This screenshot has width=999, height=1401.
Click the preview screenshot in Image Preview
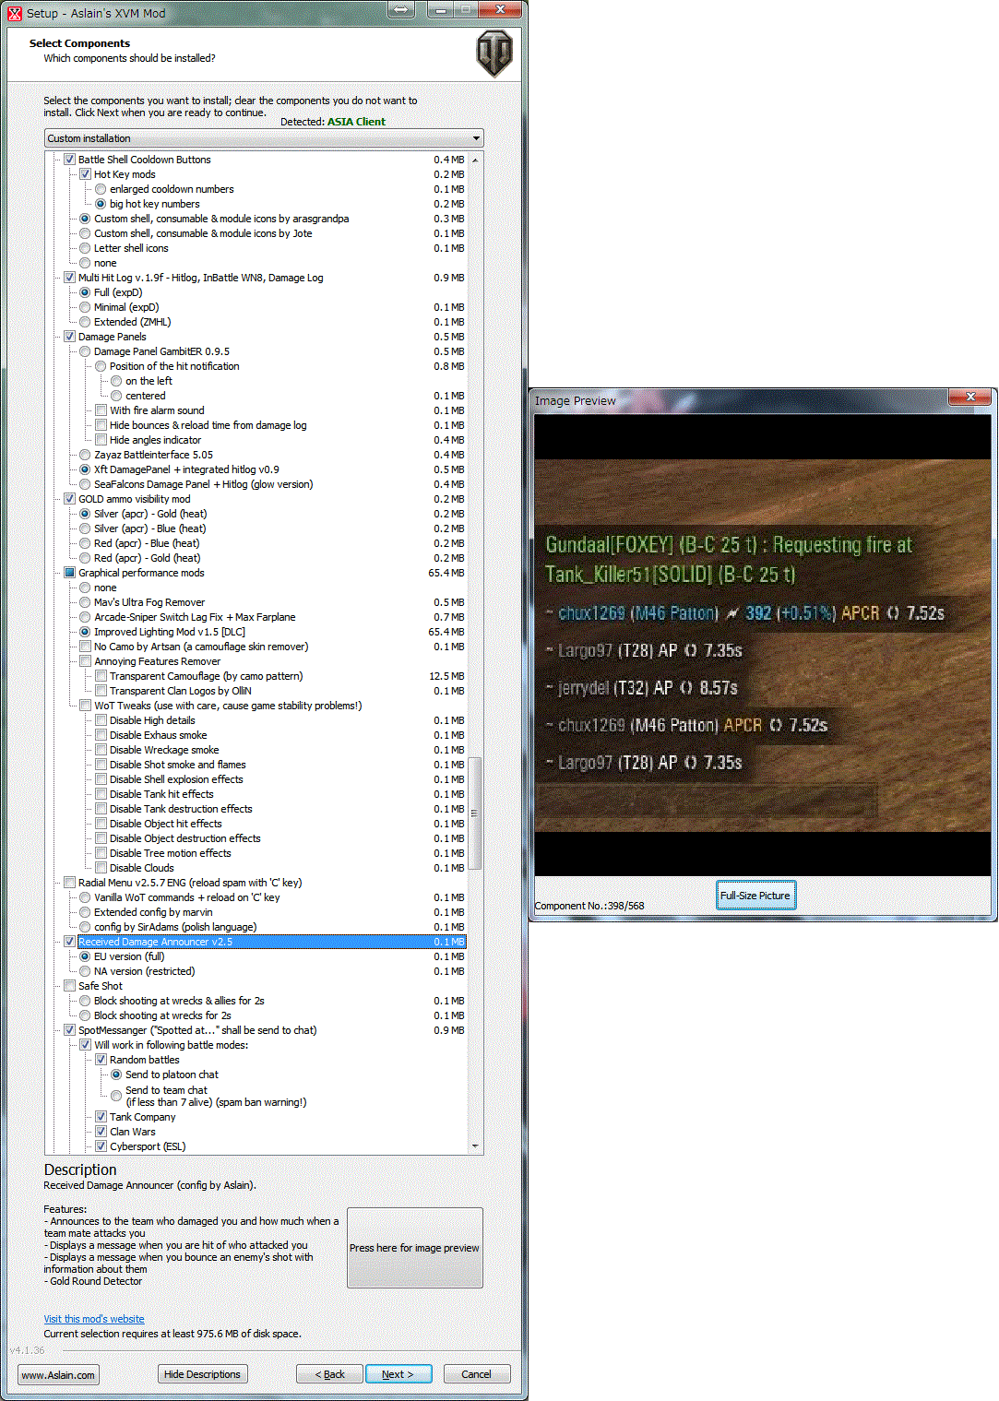[764, 646]
